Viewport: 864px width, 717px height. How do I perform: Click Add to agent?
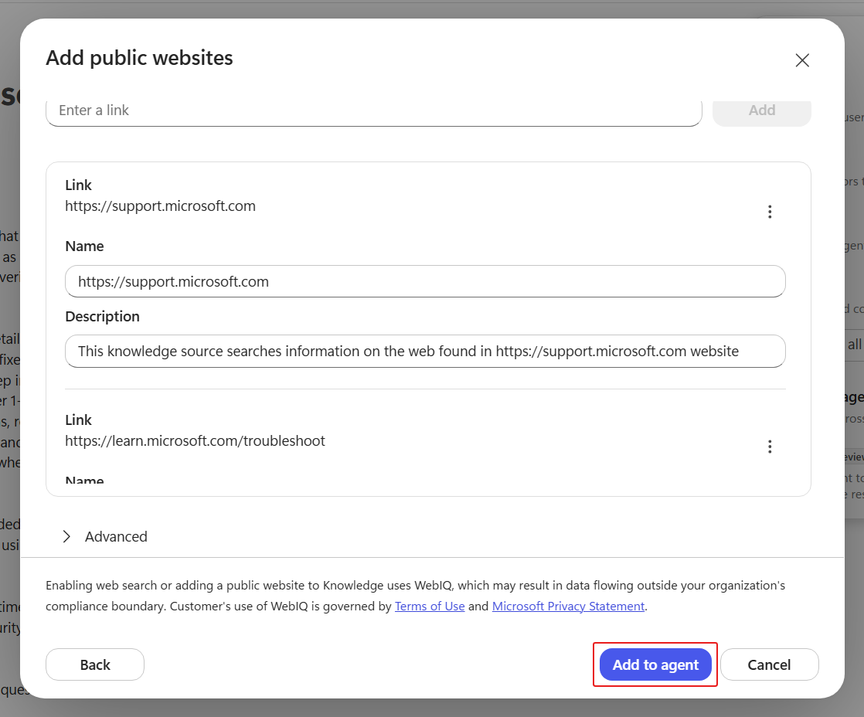(655, 664)
